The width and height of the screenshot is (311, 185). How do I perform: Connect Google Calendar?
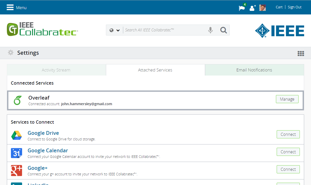(288, 152)
